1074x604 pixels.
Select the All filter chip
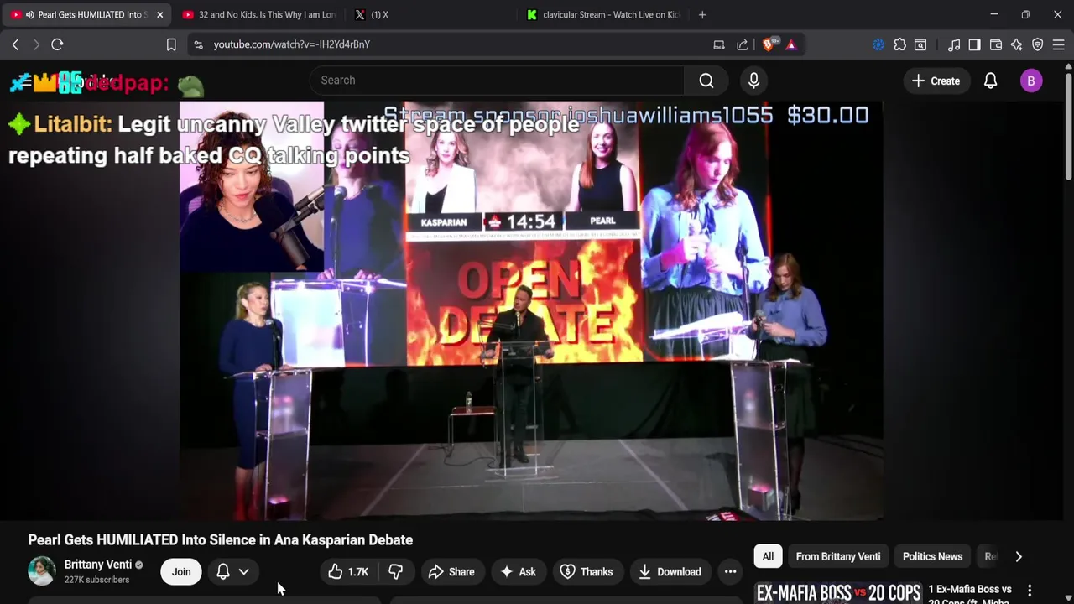[x=768, y=557]
